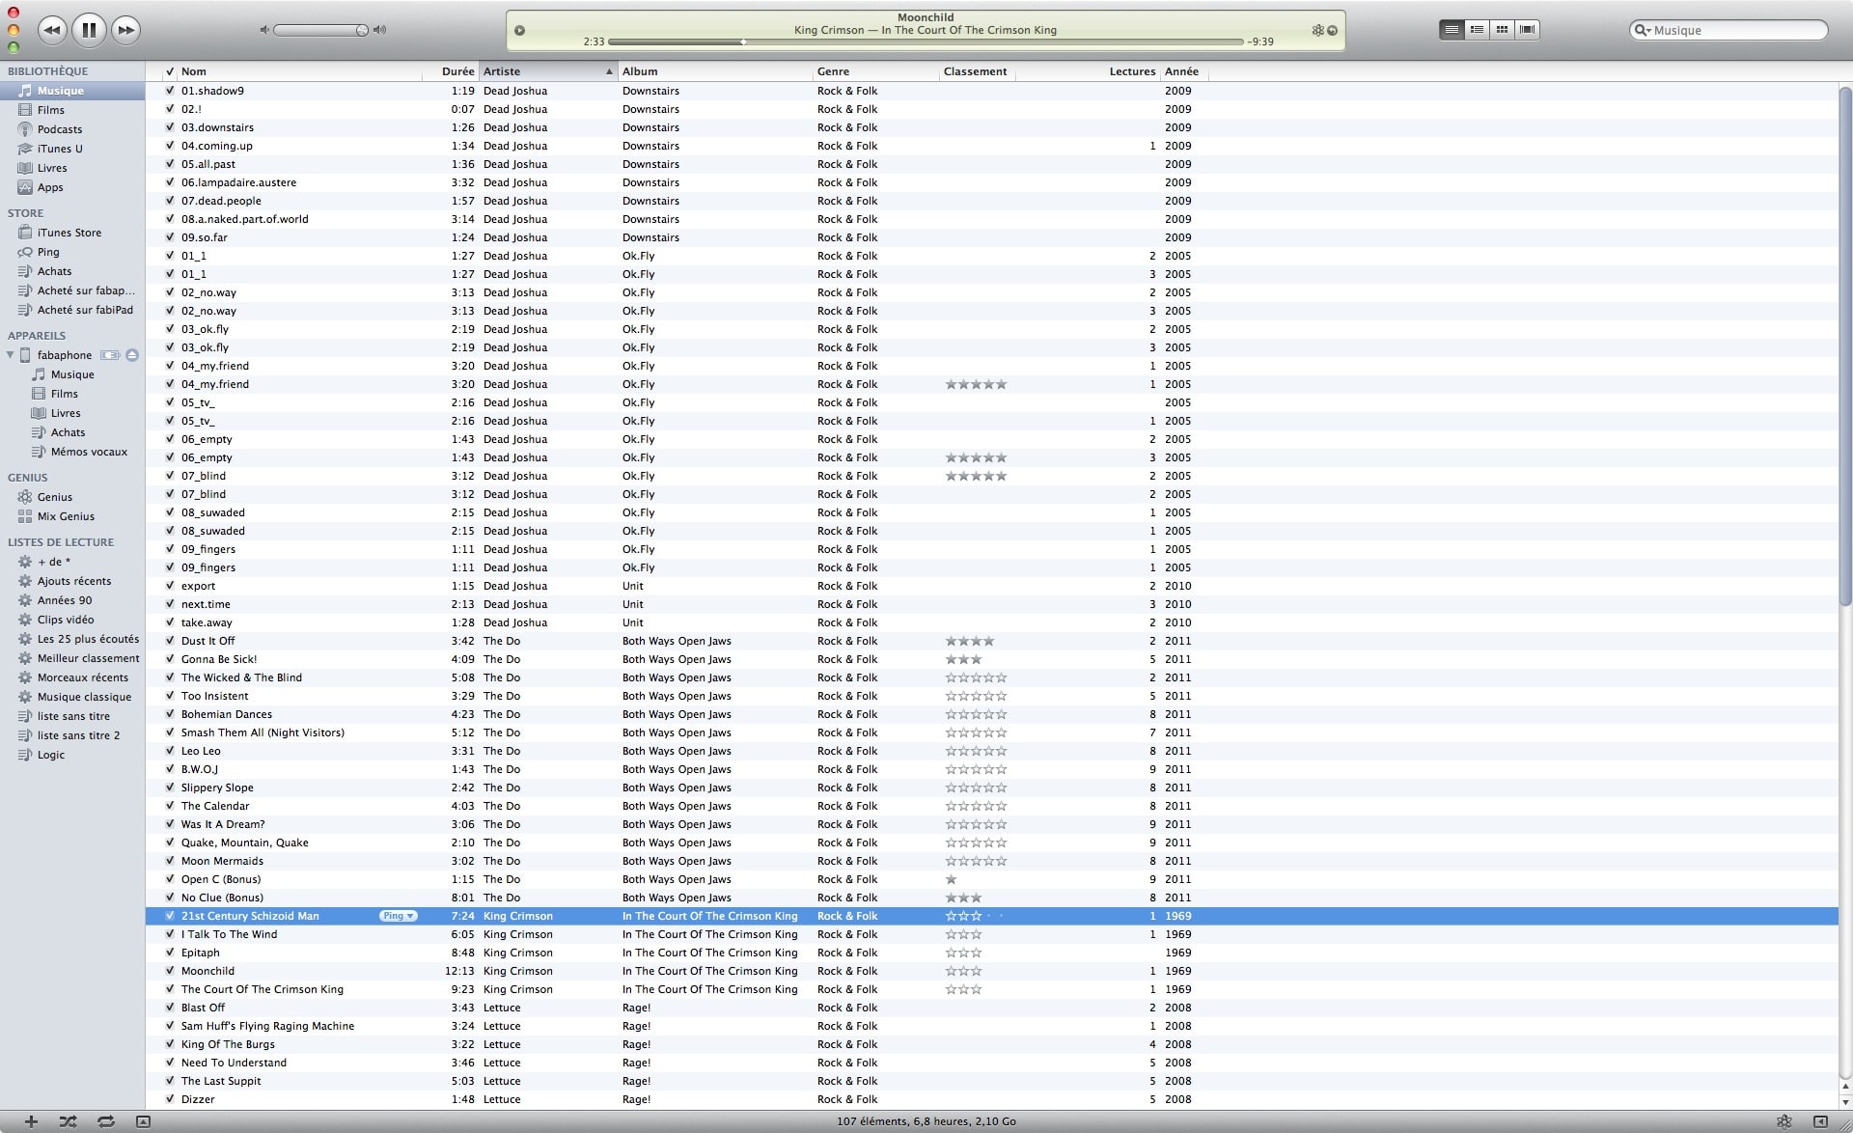
Task: Open the Ping dropdown on selected song
Action: pyautogui.click(x=398, y=916)
